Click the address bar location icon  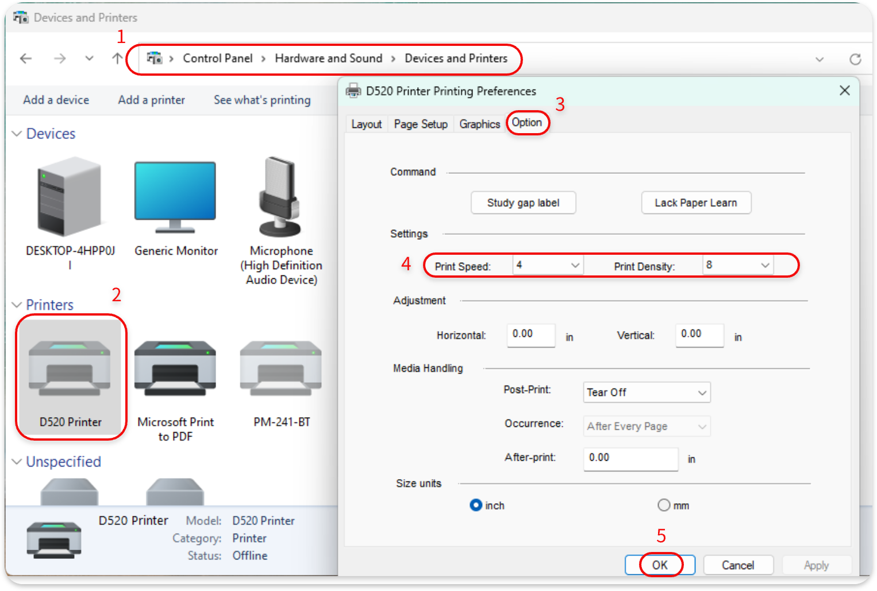pyautogui.click(x=154, y=58)
